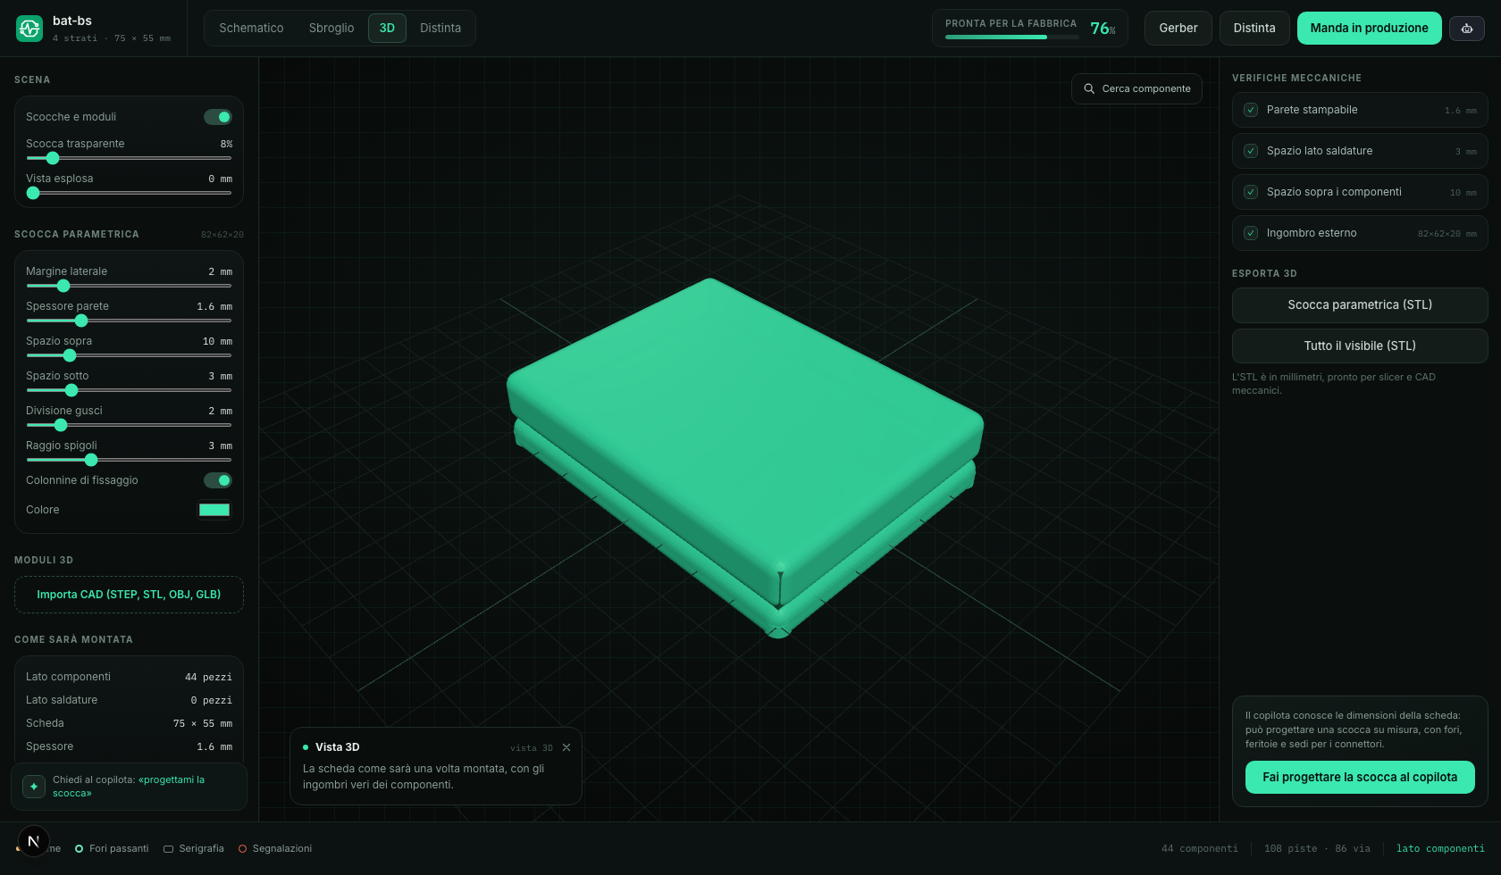1501x875 pixels.
Task: Click the '82×62×20' Scocca parametrica dimensions text
Action: (222, 235)
